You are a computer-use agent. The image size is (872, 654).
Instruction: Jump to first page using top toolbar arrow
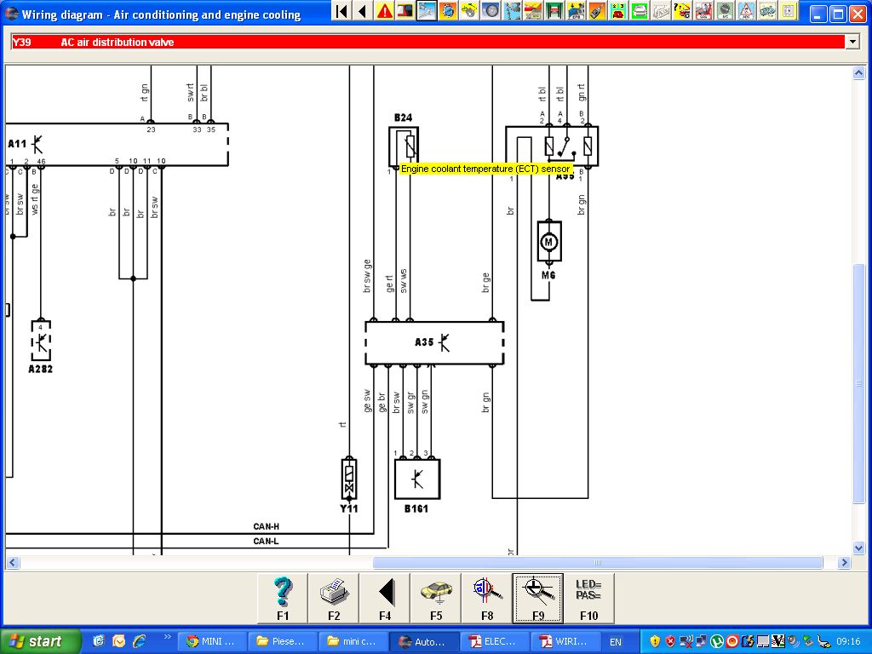[341, 11]
